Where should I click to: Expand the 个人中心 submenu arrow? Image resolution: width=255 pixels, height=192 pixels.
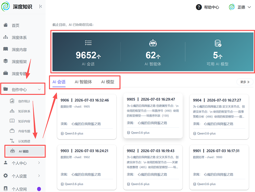(x=39, y=163)
